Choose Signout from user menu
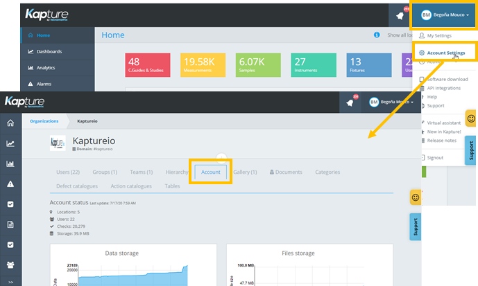 [x=435, y=158]
